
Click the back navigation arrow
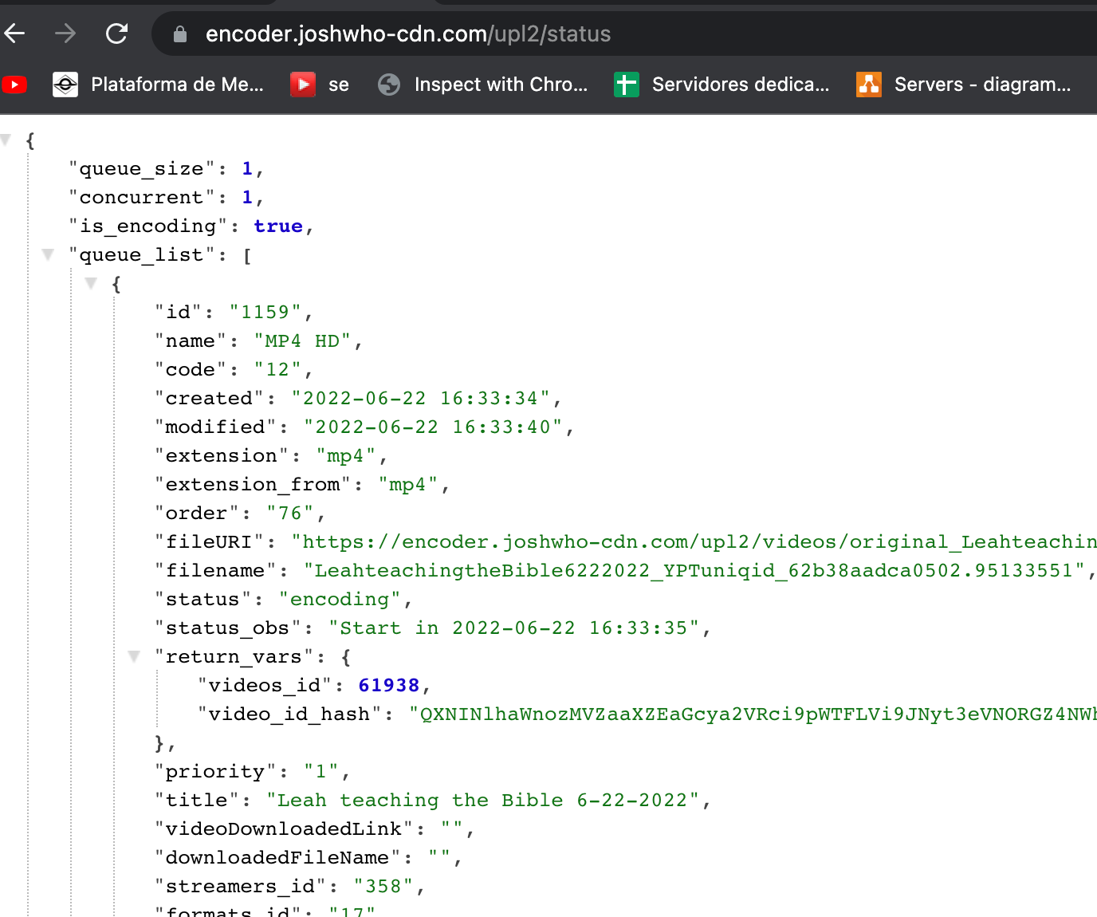click(x=14, y=33)
